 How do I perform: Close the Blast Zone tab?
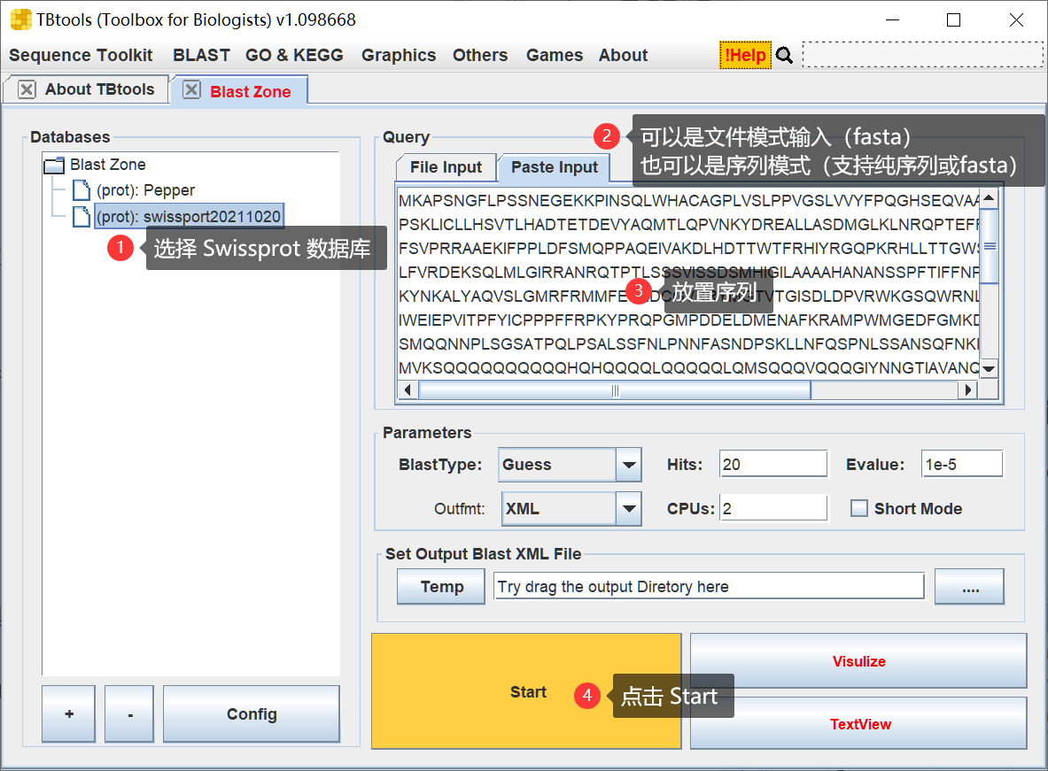pyautogui.click(x=192, y=89)
